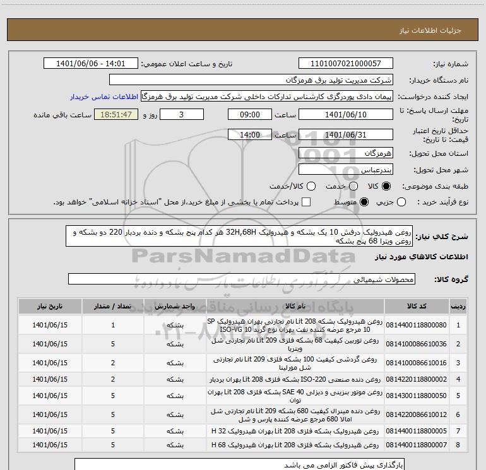The width and height of the screenshot is (486, 470).
Task: Click the notes box about پیش فاکتور
Action: point(239,464)
